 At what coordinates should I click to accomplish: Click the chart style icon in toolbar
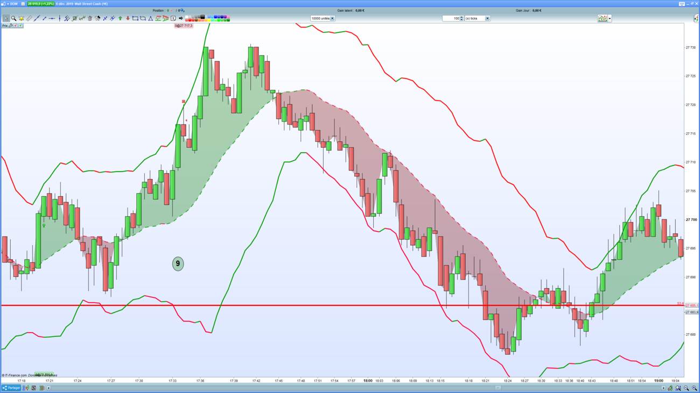tap(603, 18)
